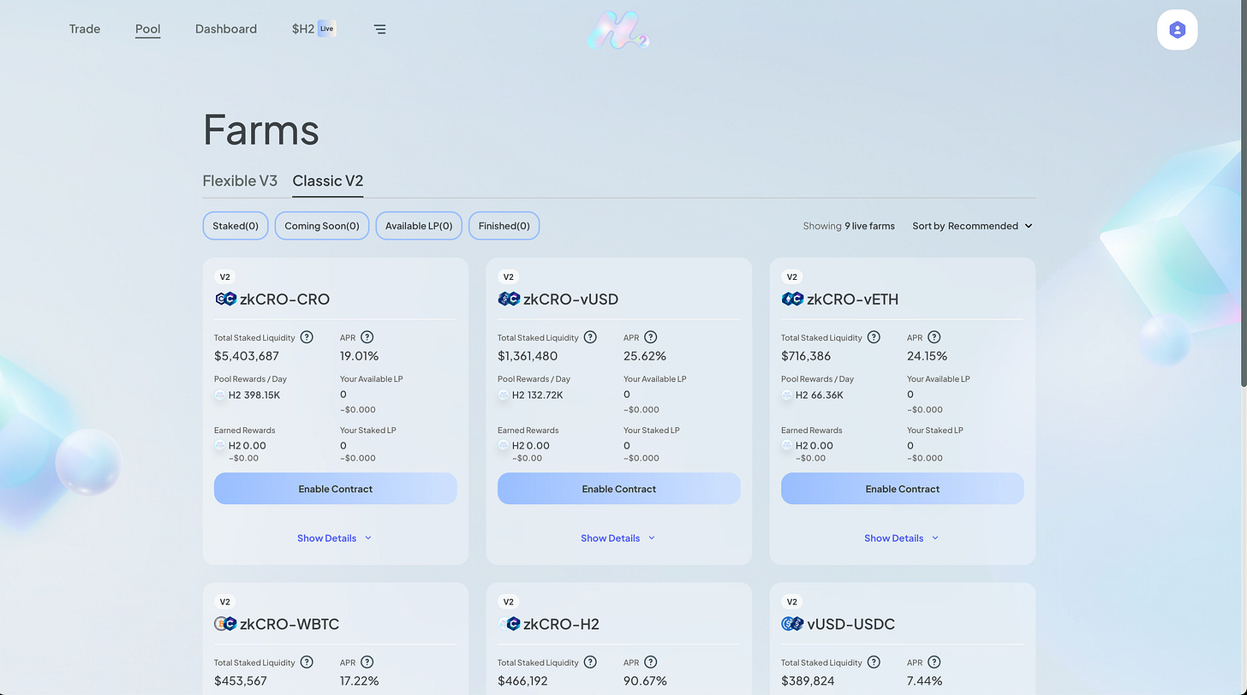
Task: Open the hamburger menu icon
Action: [x=379, y=29]
